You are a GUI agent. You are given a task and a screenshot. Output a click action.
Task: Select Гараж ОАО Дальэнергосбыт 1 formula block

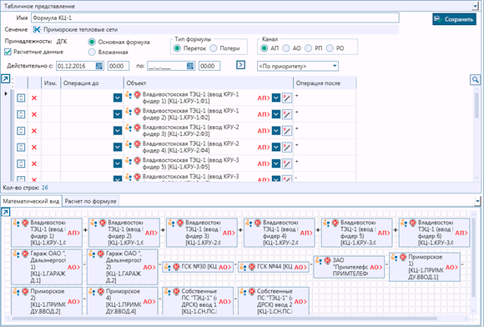pos(47,267)
